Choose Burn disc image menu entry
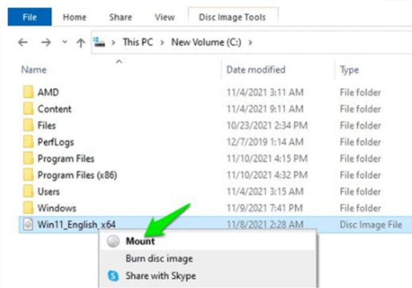Viewport: 412px width, 288px height. coord(159,259)
